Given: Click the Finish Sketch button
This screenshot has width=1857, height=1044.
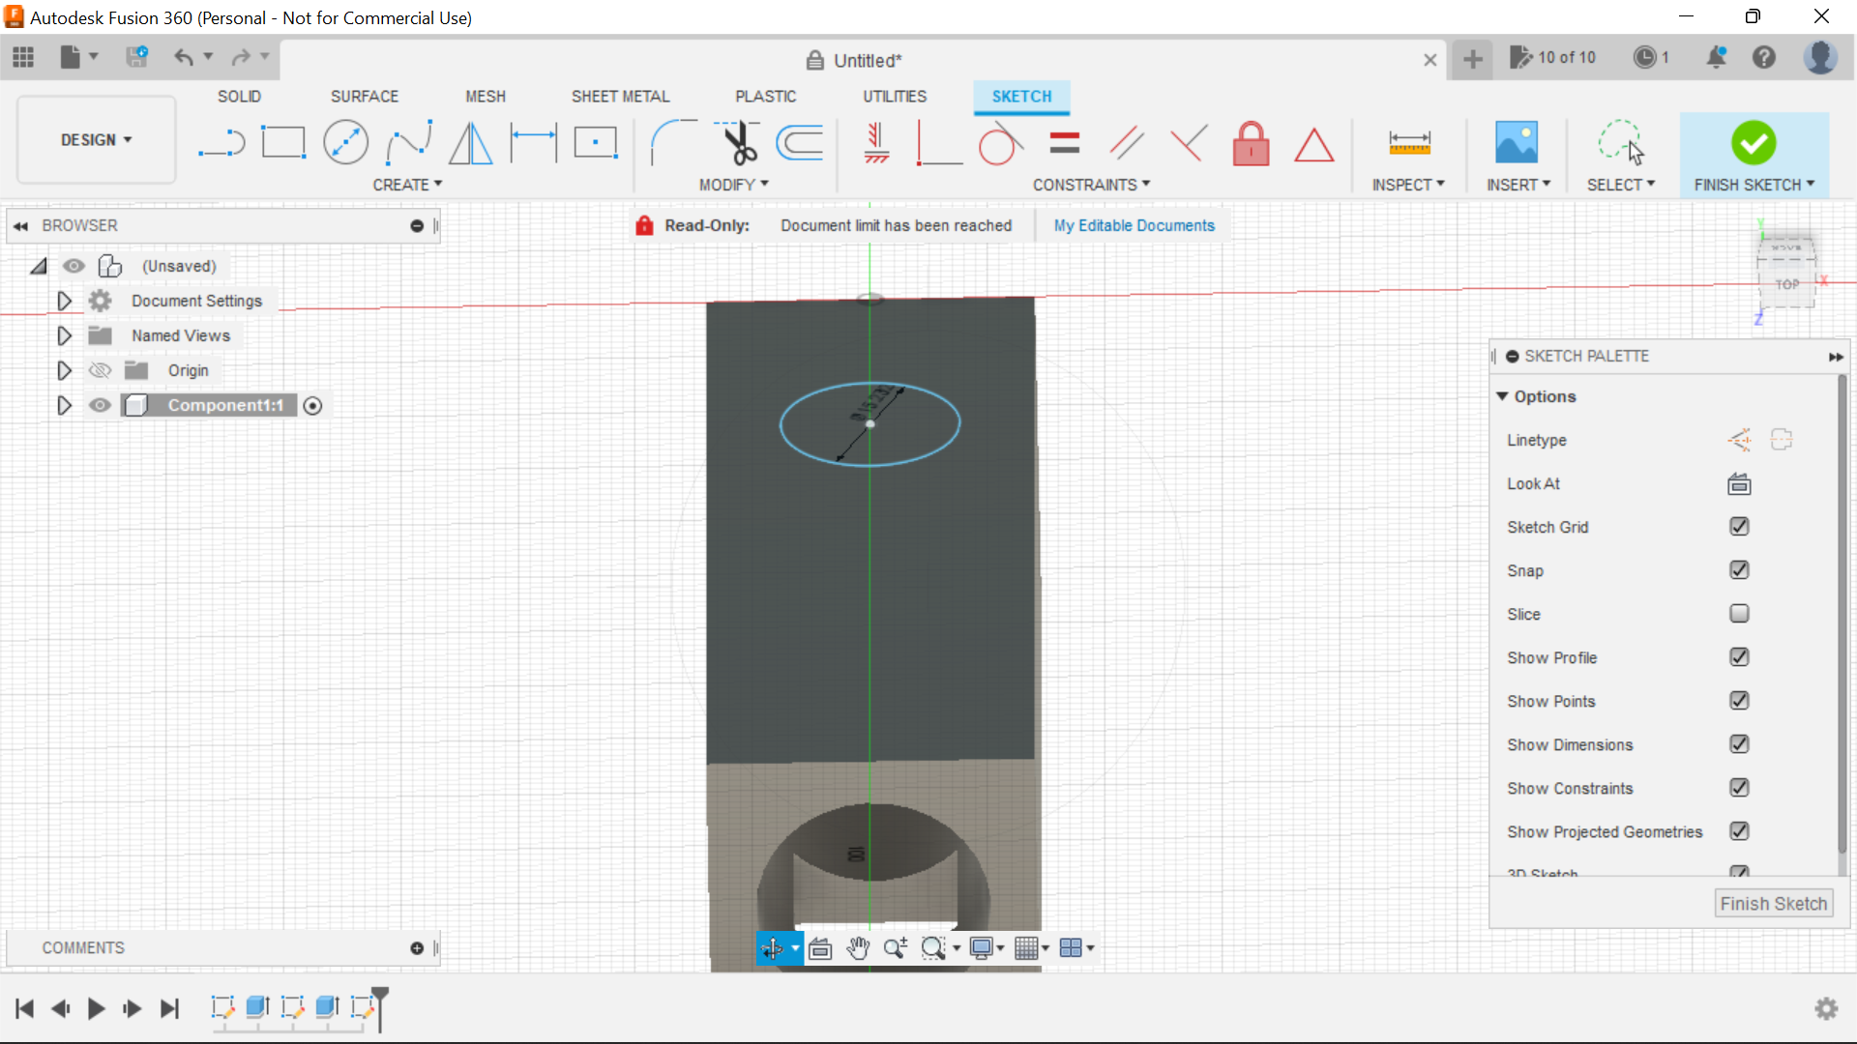Looking at the screenshot, I should tap(1774, 903).
